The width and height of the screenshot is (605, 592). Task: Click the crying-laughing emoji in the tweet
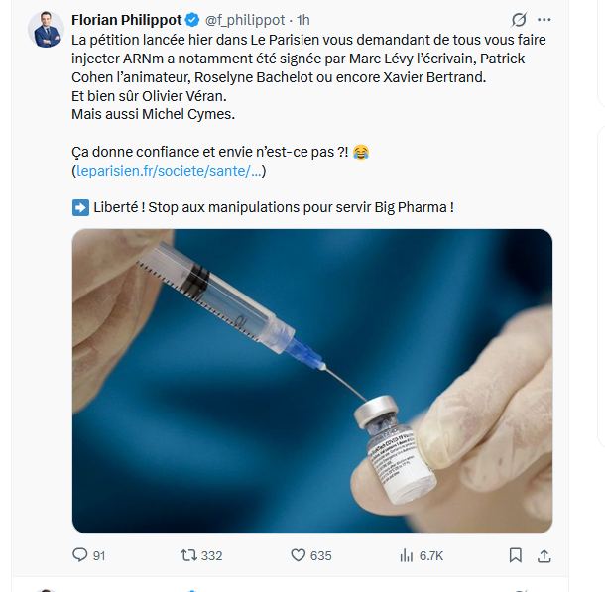point(360,152)
